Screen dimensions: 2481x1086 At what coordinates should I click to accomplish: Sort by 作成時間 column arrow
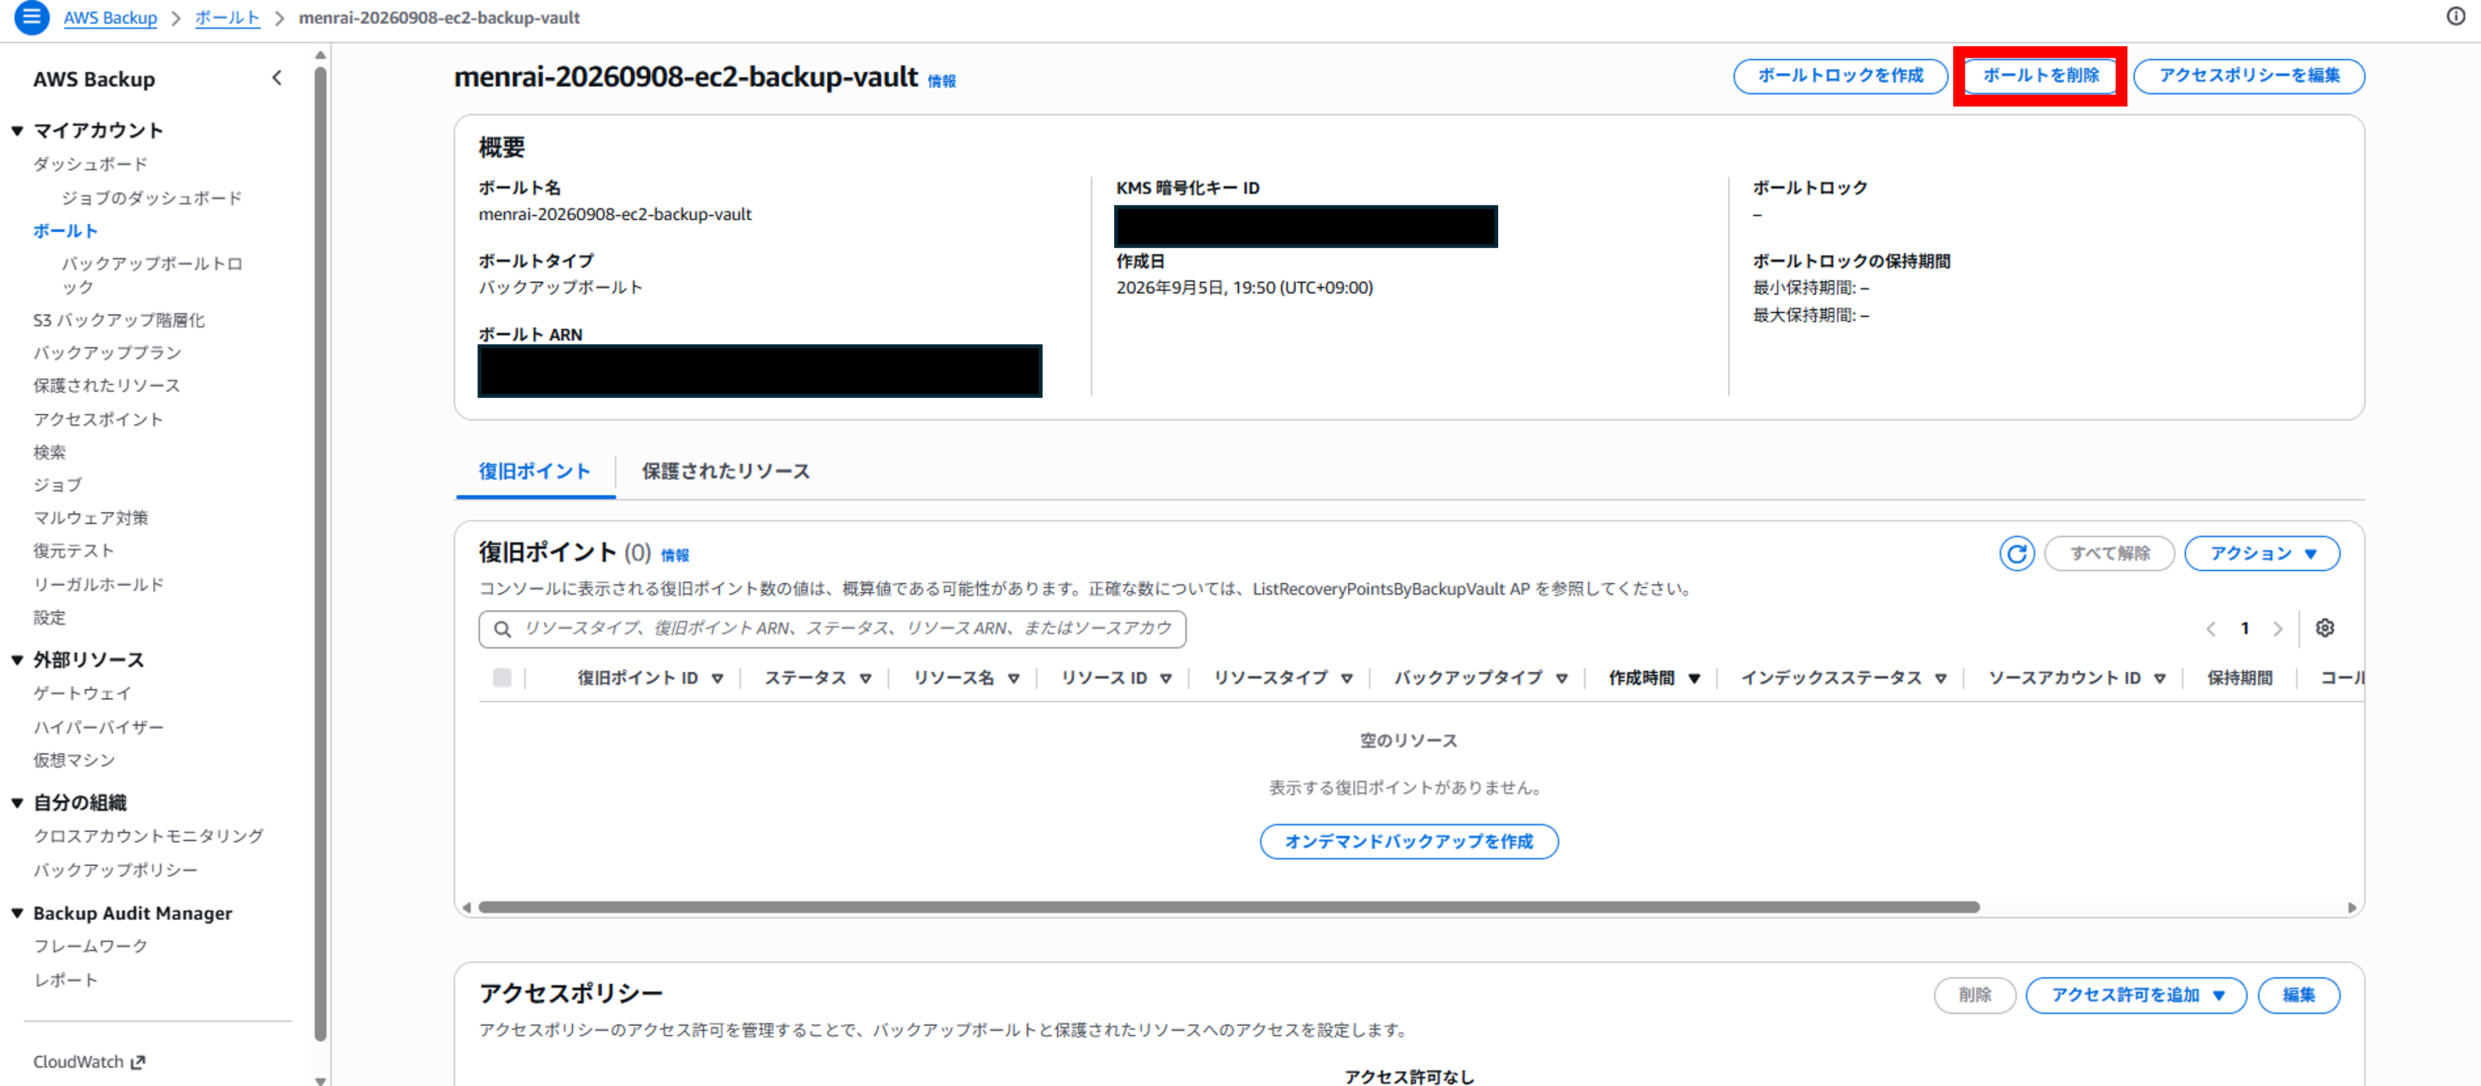(x=1694, y=678)
